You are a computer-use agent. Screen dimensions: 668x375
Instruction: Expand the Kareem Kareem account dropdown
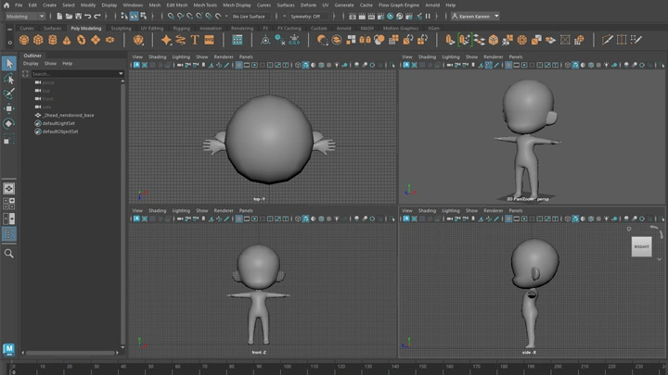pos(475,16)
